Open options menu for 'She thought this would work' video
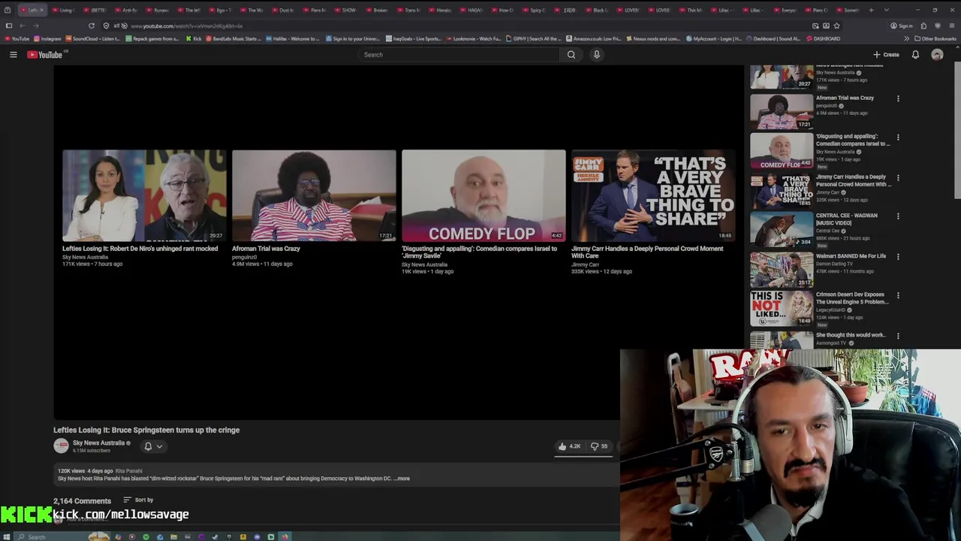 point(898,336)
